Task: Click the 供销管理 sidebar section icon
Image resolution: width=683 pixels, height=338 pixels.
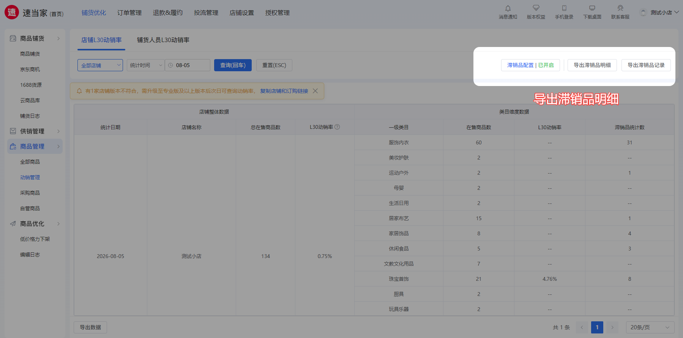Action: [x=13, y=131]
